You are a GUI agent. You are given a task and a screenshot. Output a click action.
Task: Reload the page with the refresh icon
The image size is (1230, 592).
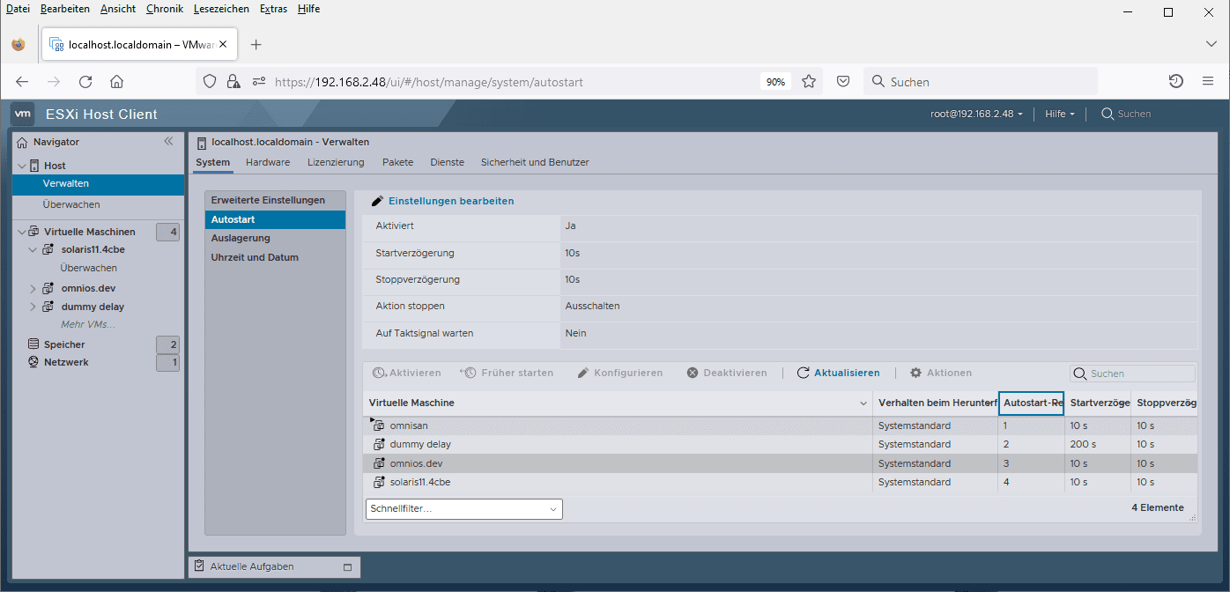pos(85,82)
